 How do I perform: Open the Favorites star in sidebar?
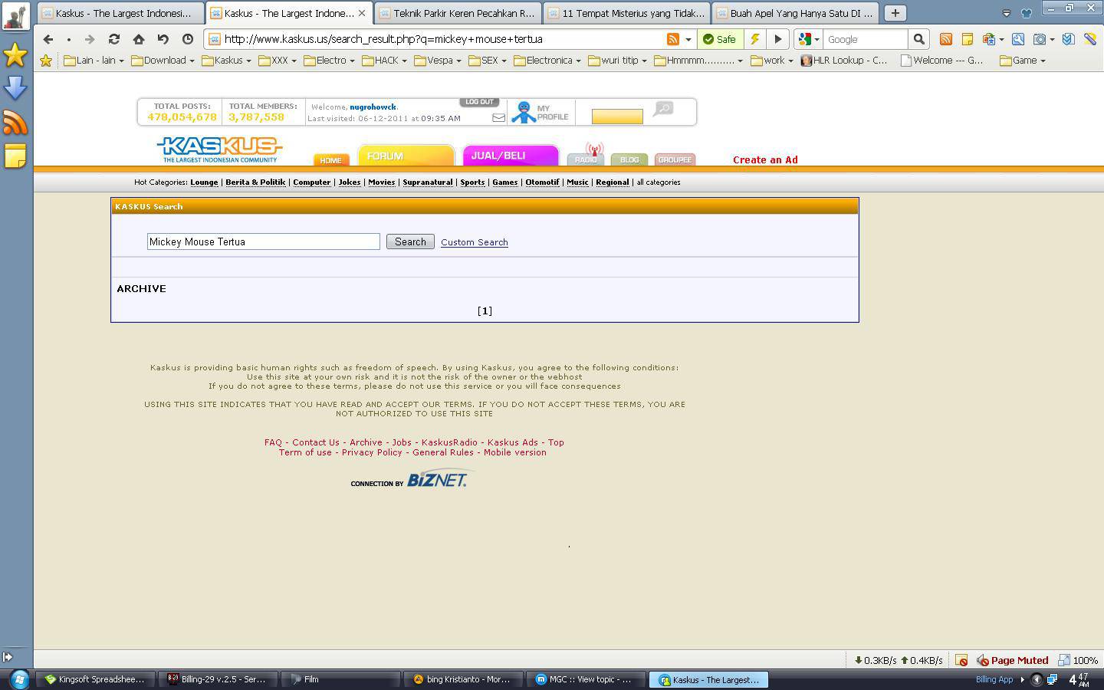(15, 54)
